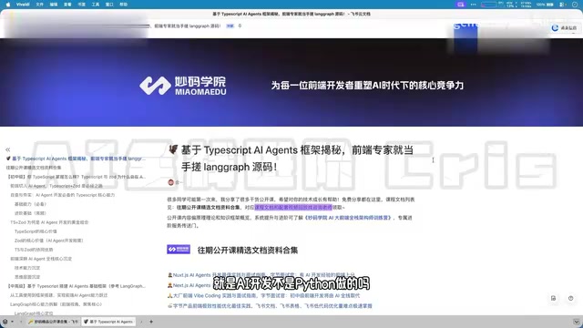The width and height of the screenshot is (583, 328).
Task: Switch to tab 基于 Typescript AI Agents
Action: point(108,322)
